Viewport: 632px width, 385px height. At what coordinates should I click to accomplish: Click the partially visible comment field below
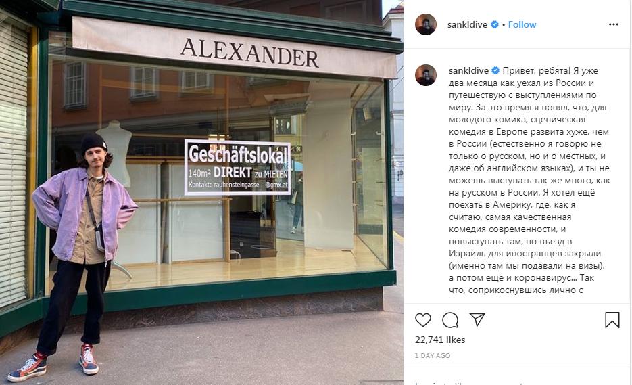[x=516, y=382]
